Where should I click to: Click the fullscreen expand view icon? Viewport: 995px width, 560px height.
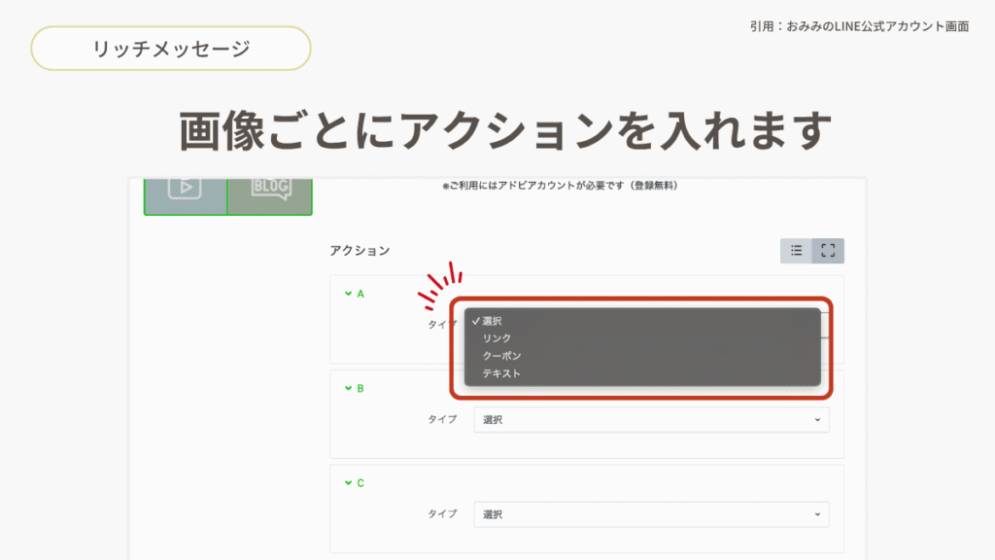coord(828,251)
